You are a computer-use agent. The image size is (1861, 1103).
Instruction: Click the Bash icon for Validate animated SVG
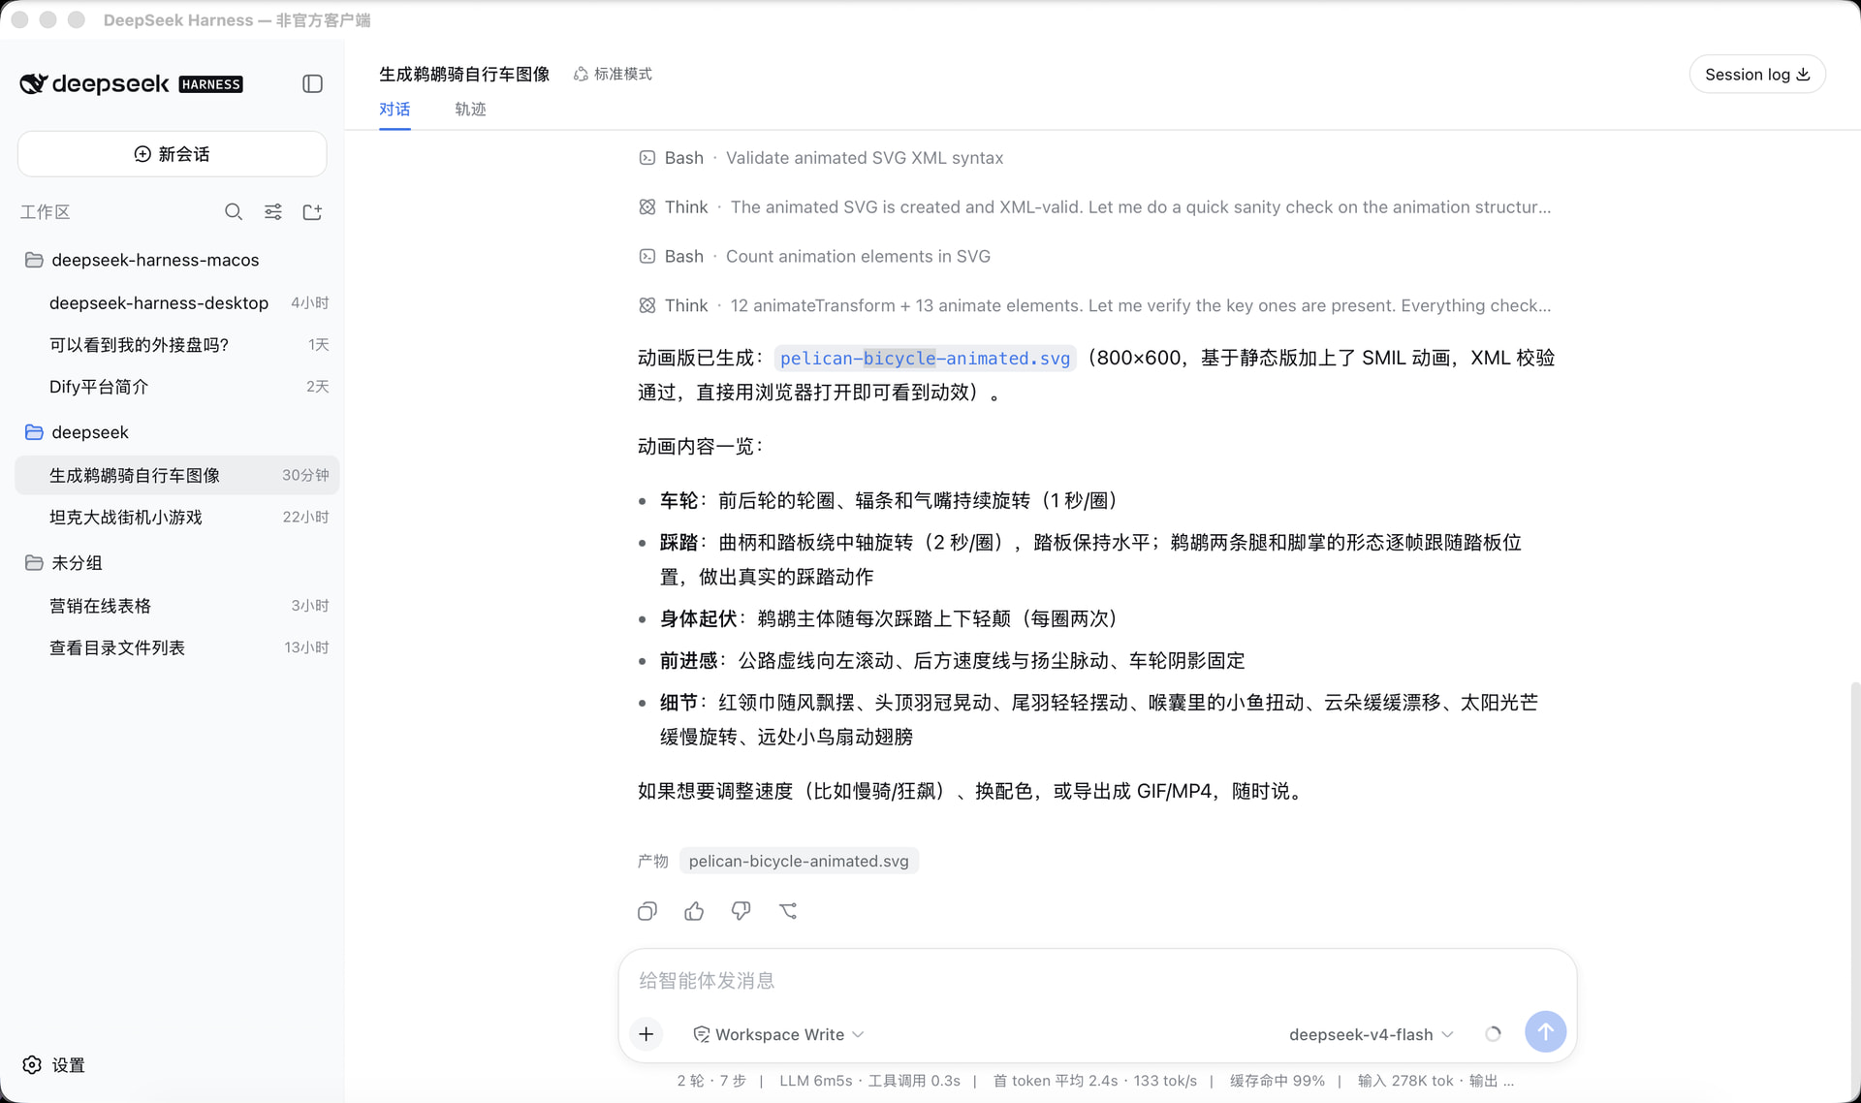click(647, 158)
